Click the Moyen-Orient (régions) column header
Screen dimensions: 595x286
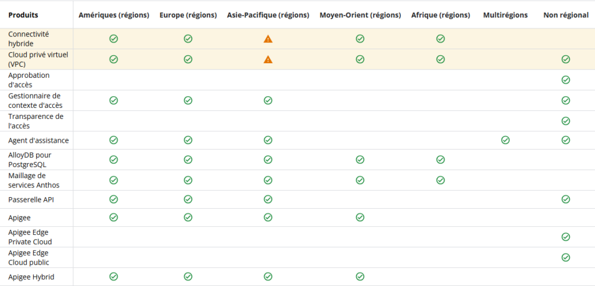pyautogui.click(x=360, y=15)
